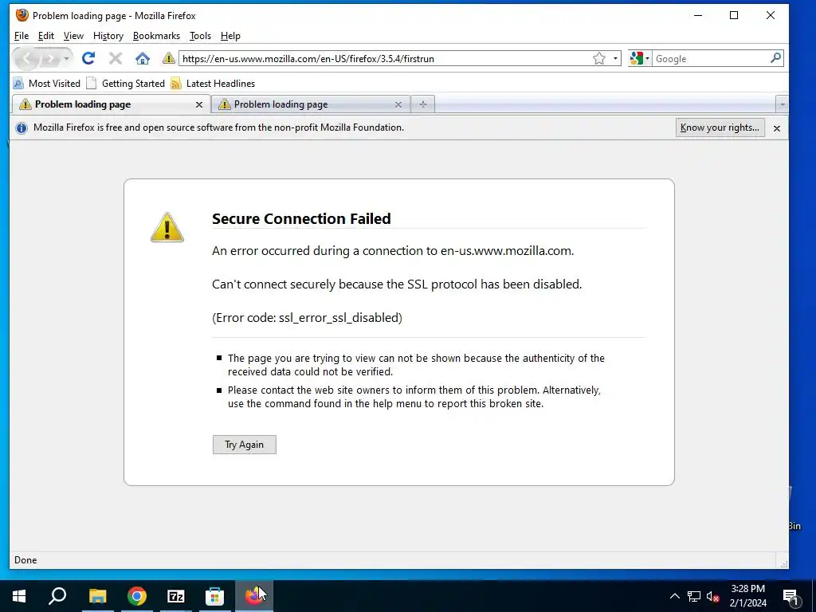
Task: Open the History menu
Action: (108, 36)
